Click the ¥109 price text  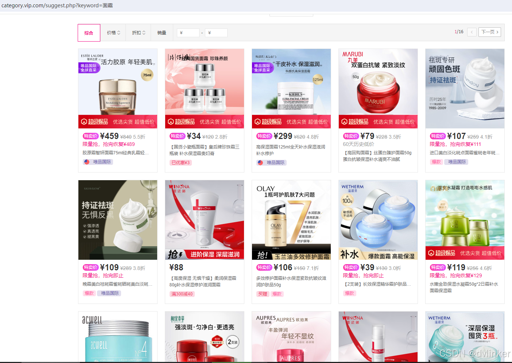click(x=109, y=268)
